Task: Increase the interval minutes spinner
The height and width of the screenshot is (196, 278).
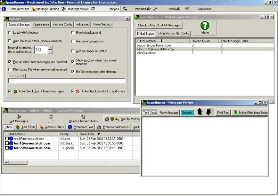Action: click(50, 48)
